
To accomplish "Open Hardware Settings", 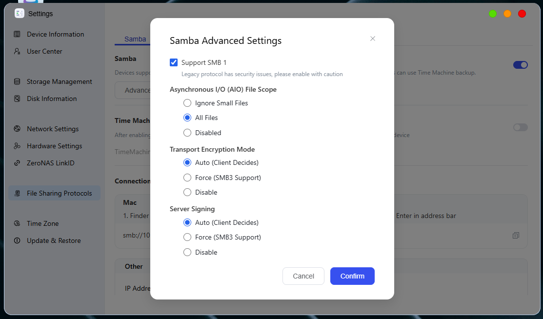I will 55,146.
